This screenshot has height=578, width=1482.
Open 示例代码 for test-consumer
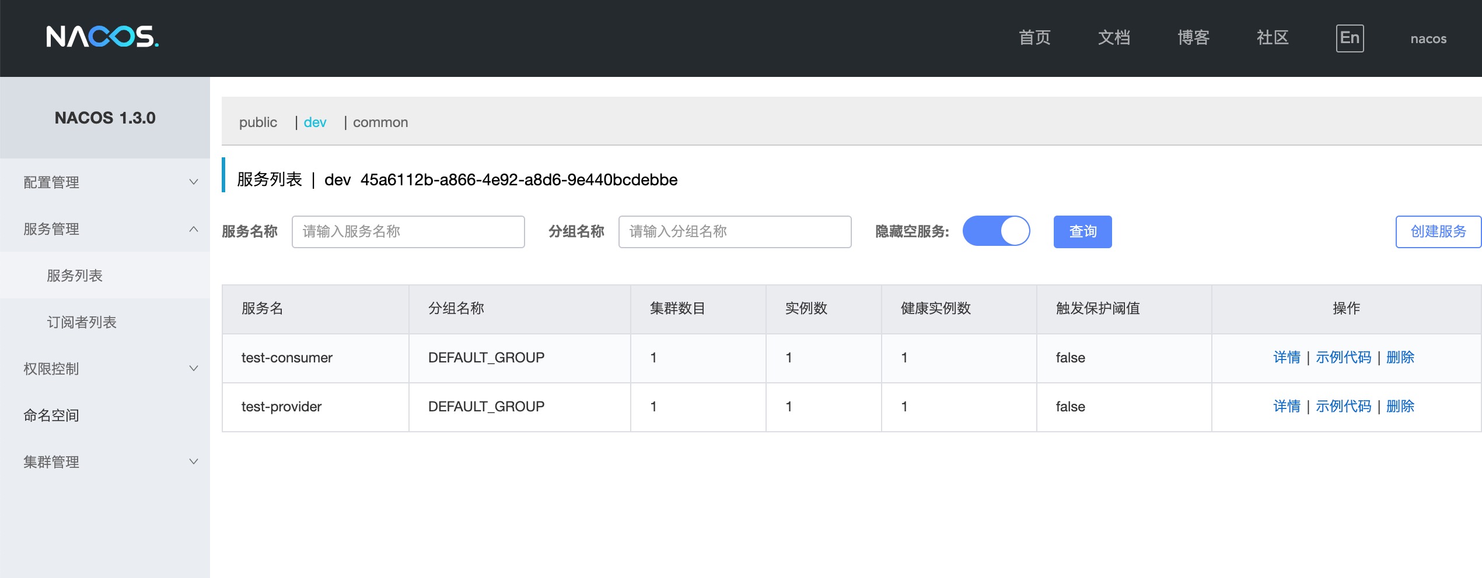(1343, 357)
